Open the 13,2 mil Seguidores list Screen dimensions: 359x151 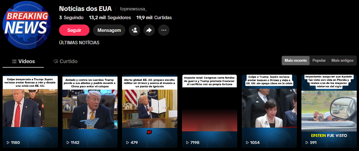110,17
